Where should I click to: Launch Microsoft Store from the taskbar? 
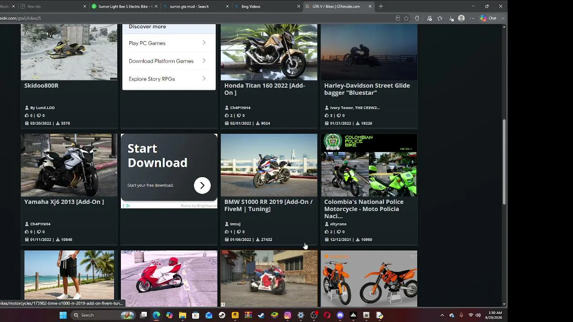(196, 315)
